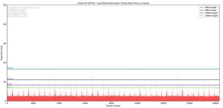Click the 2000 tick on x-axis
Viewport: 223px width, 108px height.
(x=33, y=103)
